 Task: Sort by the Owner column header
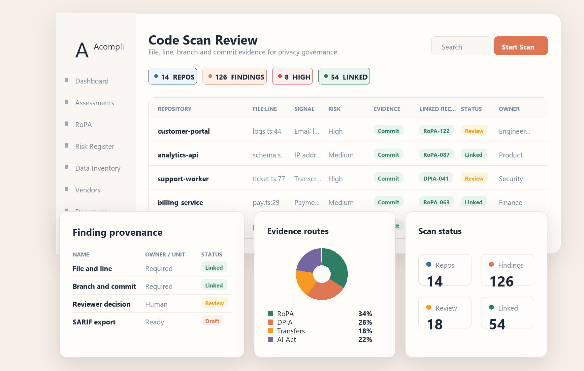[509, 109]
